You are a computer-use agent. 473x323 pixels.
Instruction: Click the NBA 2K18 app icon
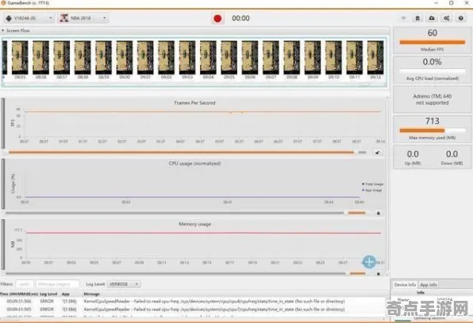(x=63, y=18)
